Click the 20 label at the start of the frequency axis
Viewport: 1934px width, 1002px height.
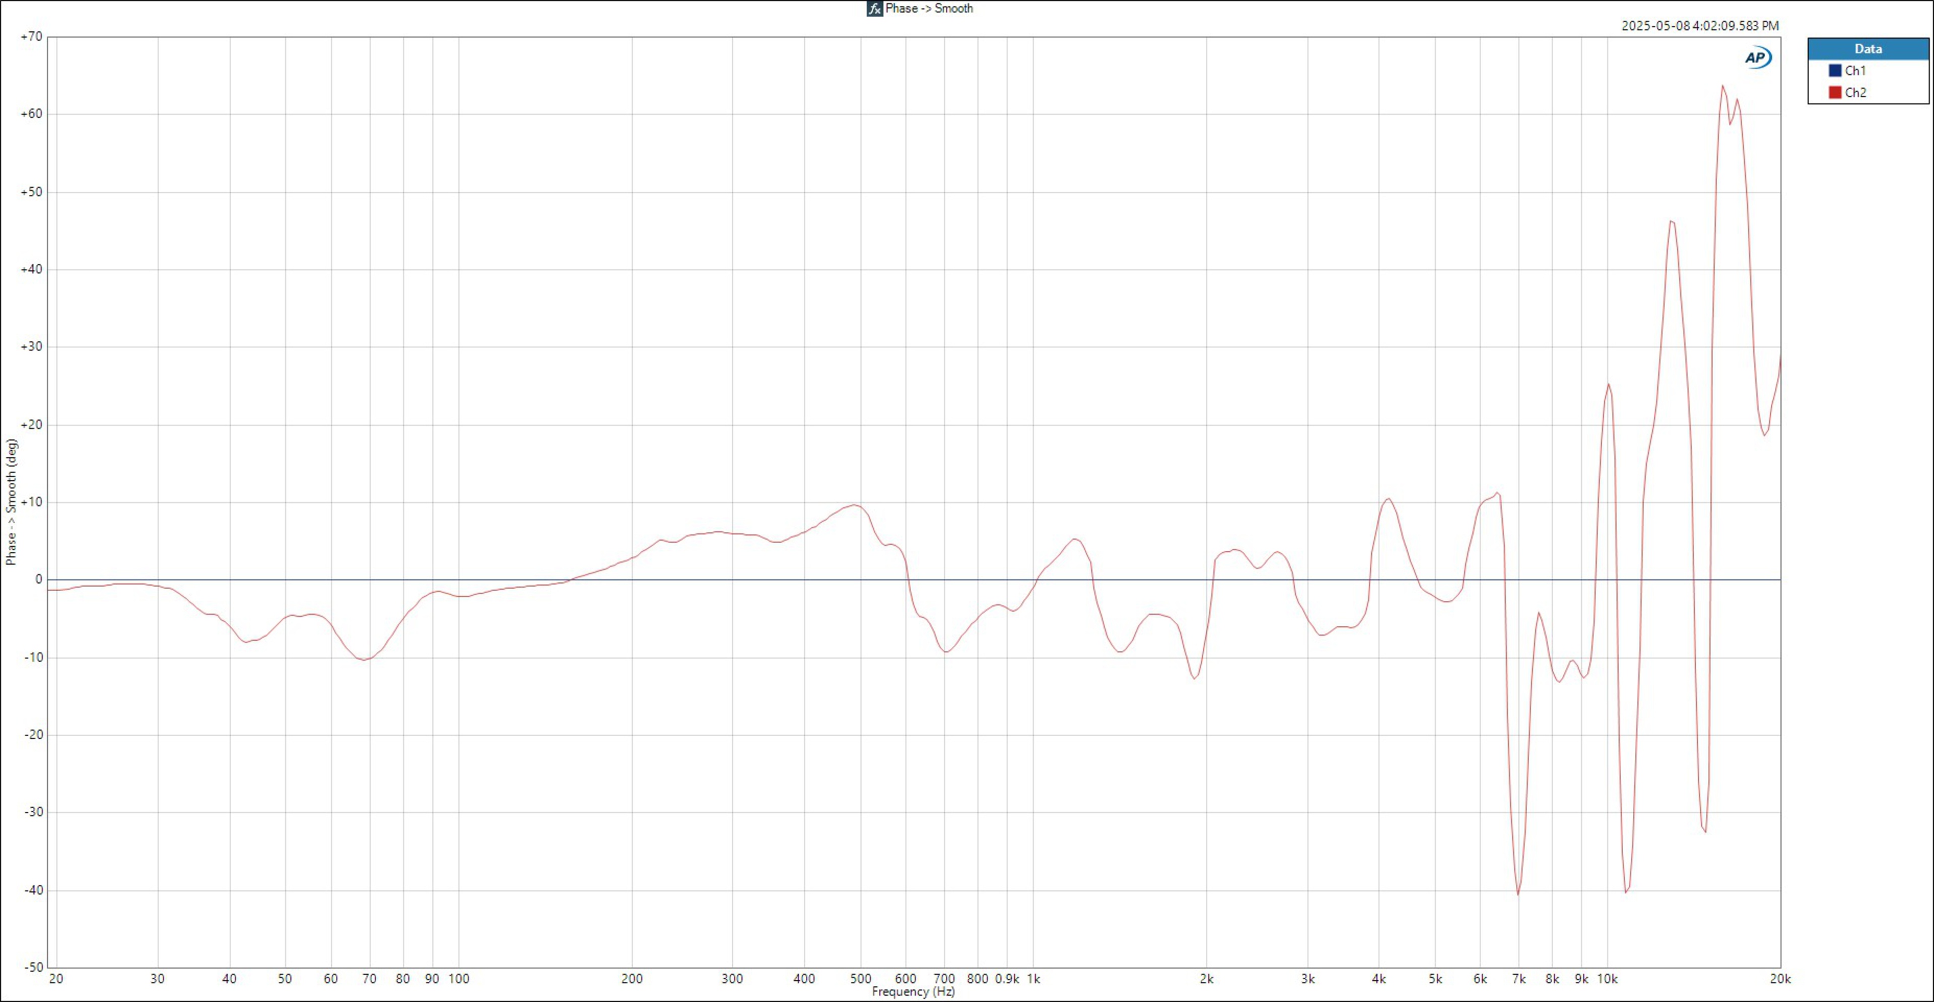55,979
